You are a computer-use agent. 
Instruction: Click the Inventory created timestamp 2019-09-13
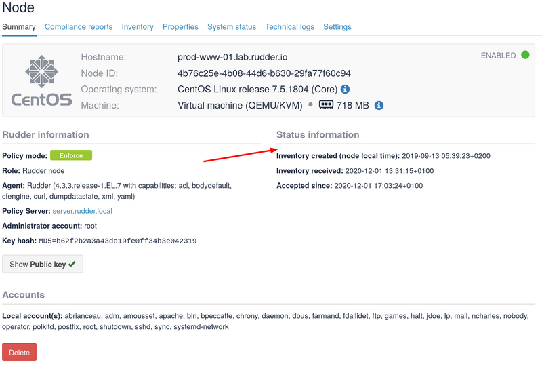(446, 156)
